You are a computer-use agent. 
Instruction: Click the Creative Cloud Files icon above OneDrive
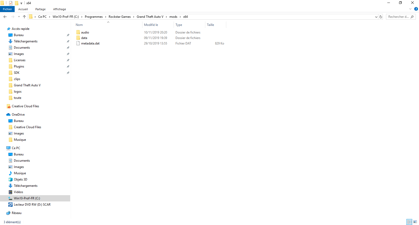pyautogui.click(x=9, y=106)
